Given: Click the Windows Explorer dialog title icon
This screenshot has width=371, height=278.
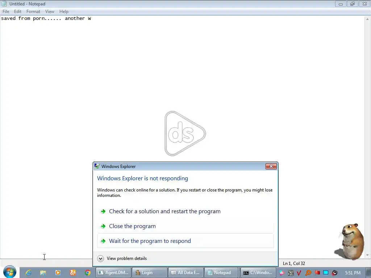Looking at the screenshot, I should click(97, 166).
